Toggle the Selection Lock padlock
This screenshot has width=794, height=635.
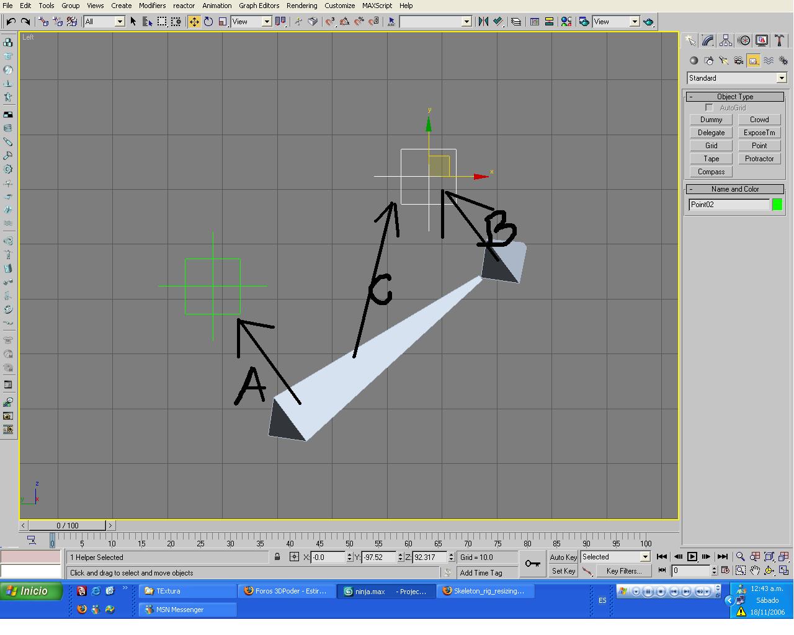pos(277,557)
